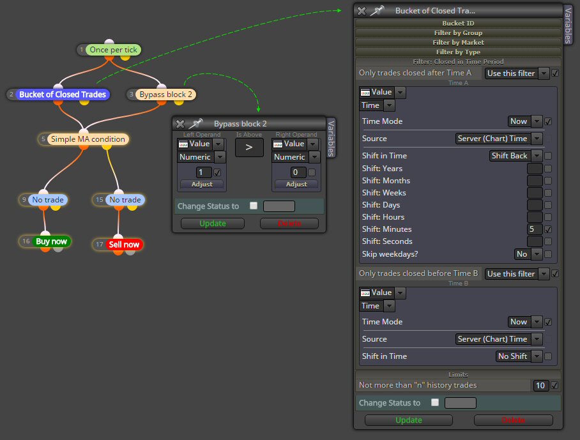
Task: Close the Bypass block 2 panel
Action: (180, 124)
